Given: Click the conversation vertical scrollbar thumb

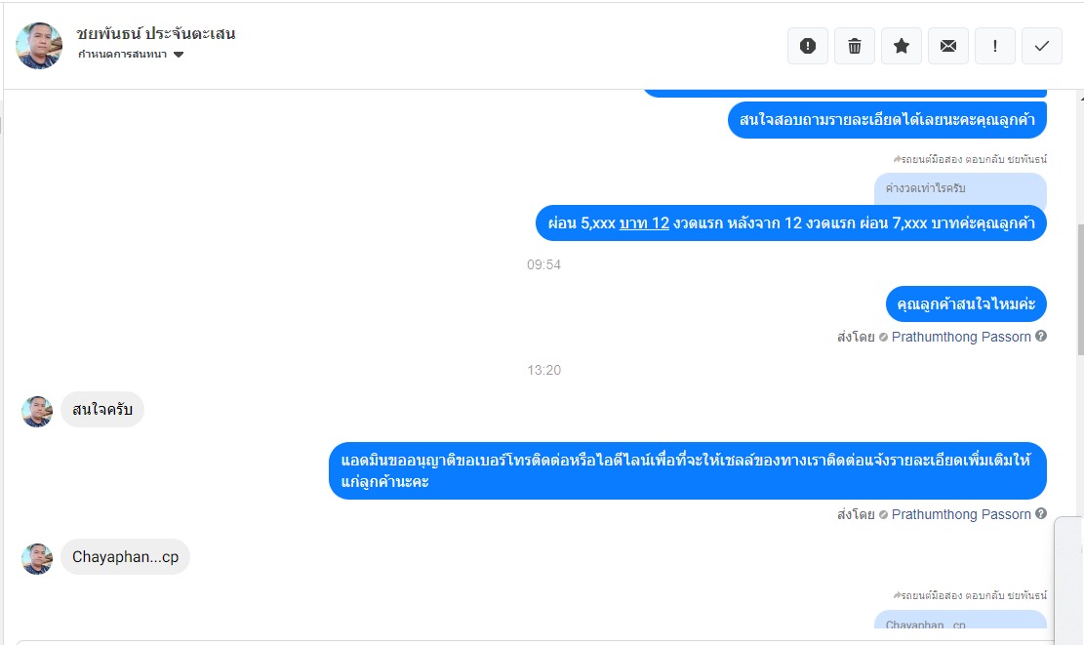Looking at the screenshot, I should pyautogui.click(x=1079, y=291).
